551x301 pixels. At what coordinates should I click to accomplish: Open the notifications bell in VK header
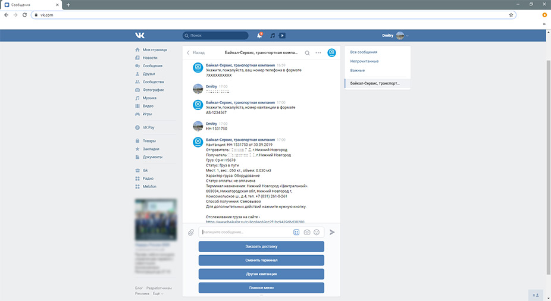coord(259,36)
